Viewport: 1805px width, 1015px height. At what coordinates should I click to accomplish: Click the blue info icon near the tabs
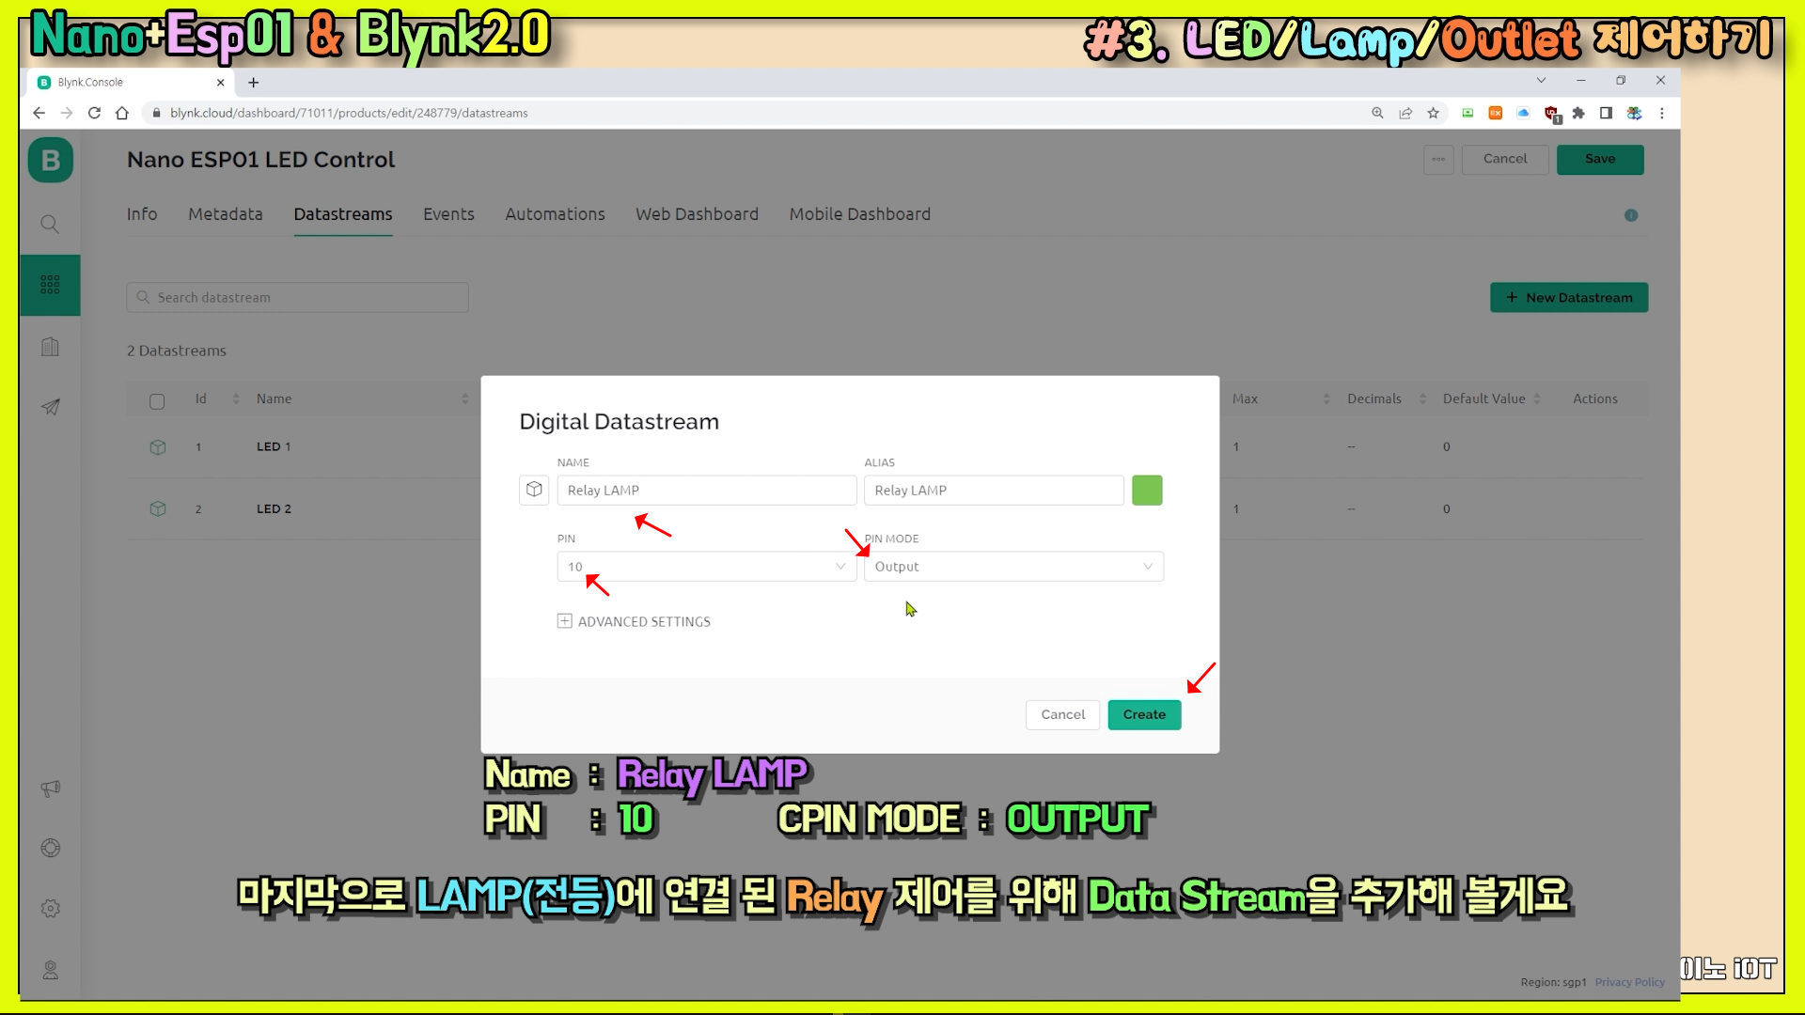(x=1631, y=215)
